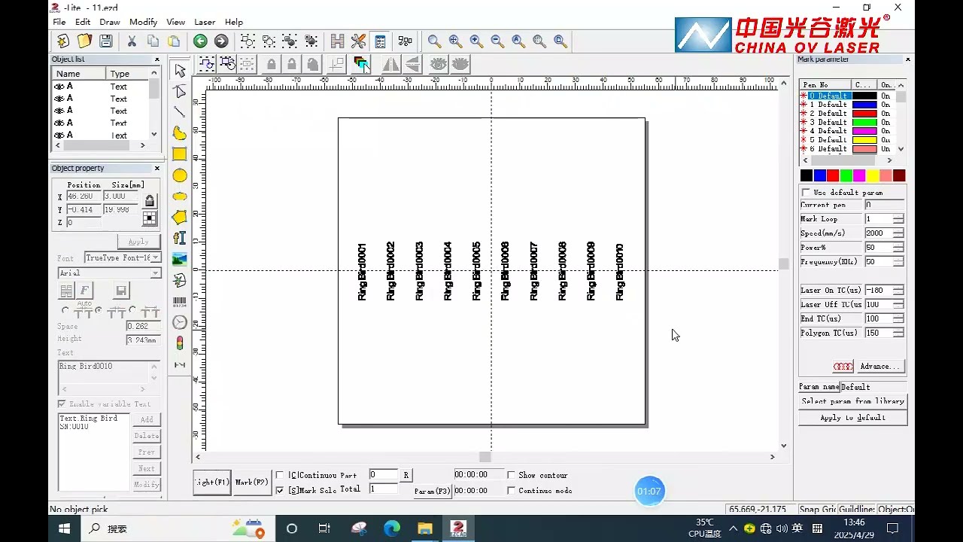Open the Modify menu
963x542 pixels.
(144, 23)
